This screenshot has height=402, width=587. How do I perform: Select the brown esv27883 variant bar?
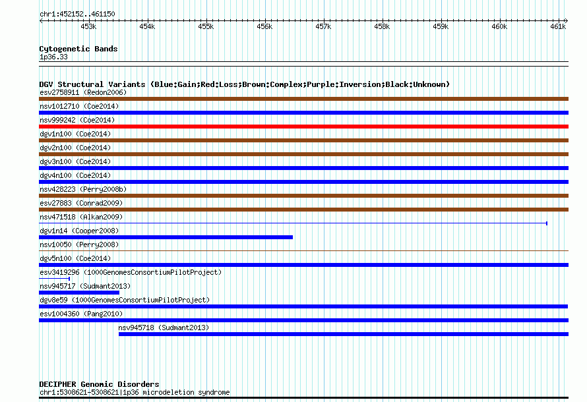pyautogui.click(x=303, y=210)
